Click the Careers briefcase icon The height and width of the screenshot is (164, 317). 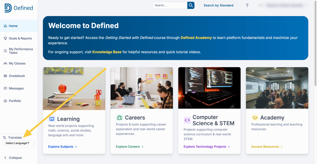(120, 118)
